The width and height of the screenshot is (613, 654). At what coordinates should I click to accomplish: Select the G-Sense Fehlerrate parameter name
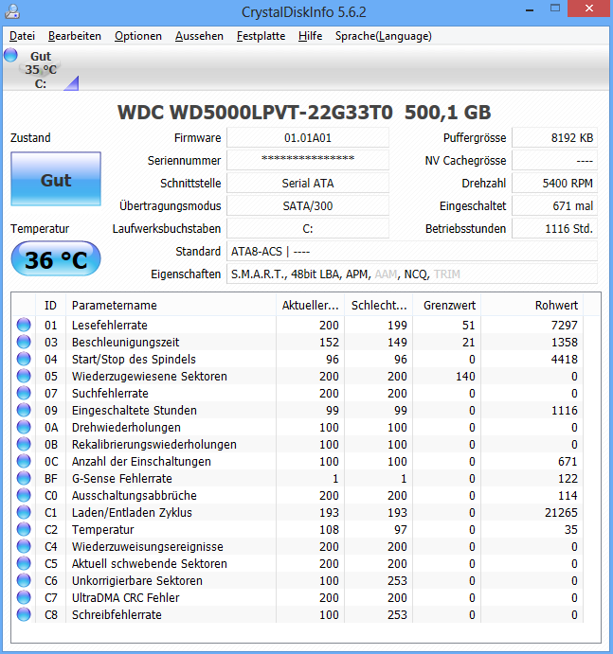pyautogui.click(x=122, y=478)
